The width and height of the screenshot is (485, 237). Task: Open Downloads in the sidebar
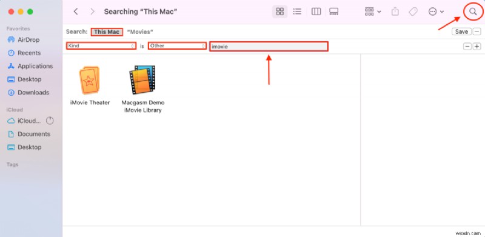pyautogui.click(x=28, y=93)
